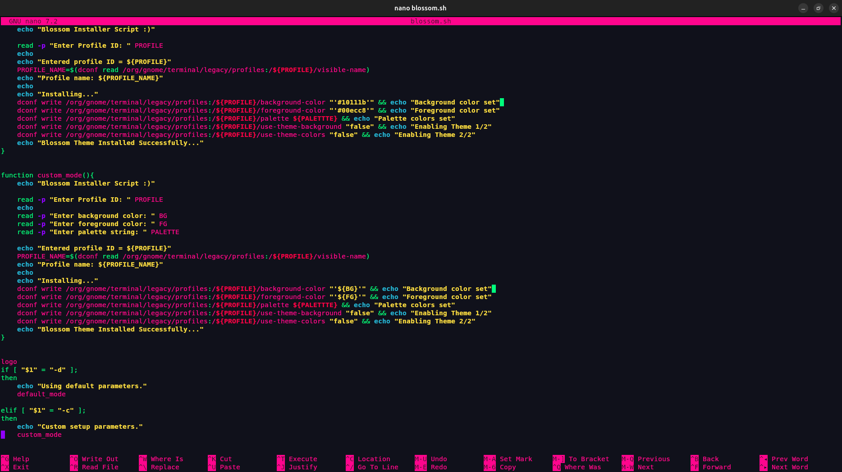
Task: Place cursor on 'function custom_mode(){' line
Action: pos(47,175)
